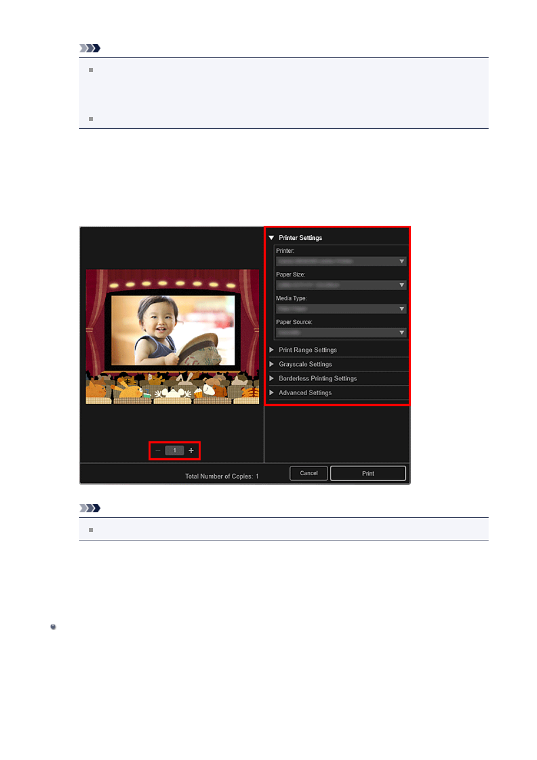537x760 pixels.
Task: Select the baby photo print preview
Action: pos(172,337)
